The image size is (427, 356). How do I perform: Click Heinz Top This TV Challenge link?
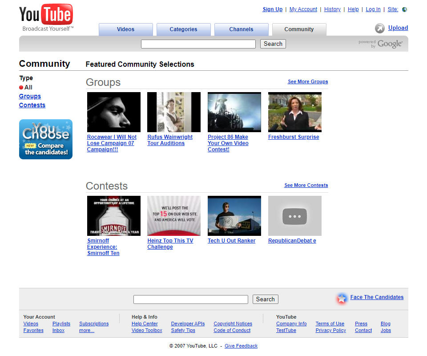point(170,244)
